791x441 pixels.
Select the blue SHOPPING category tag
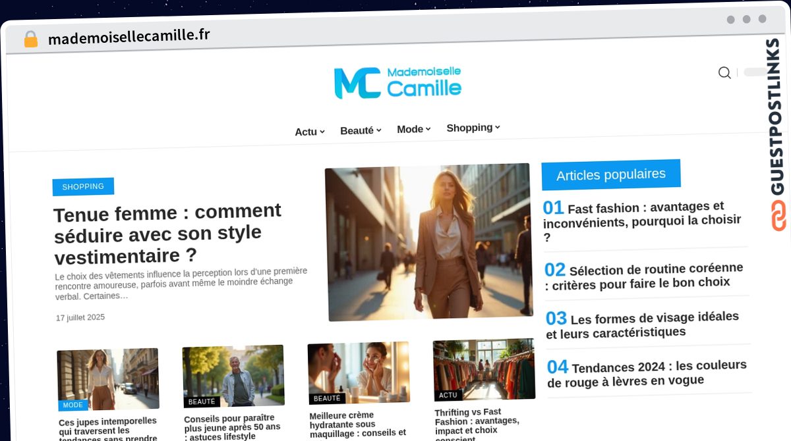pos(83,187)
